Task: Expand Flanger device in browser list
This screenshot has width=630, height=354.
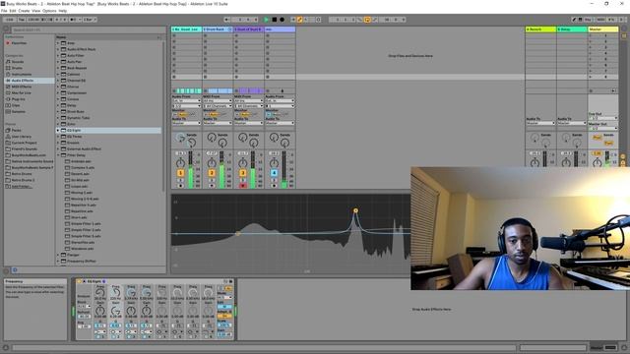Action: coord(58,255)
